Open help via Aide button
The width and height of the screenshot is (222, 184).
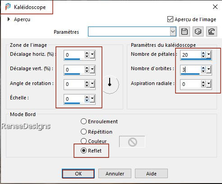pyautogui.click(x=151, y=174)
